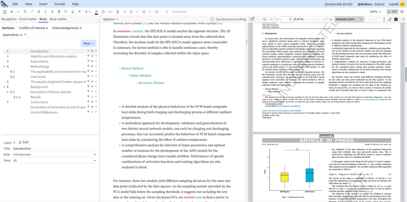Close the Conflict of interest tab
Viewport: 407px width, 202px height.
point(47,28)
